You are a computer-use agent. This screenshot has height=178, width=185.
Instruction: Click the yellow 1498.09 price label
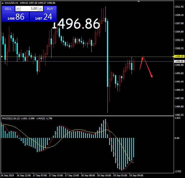click(179, 56)
